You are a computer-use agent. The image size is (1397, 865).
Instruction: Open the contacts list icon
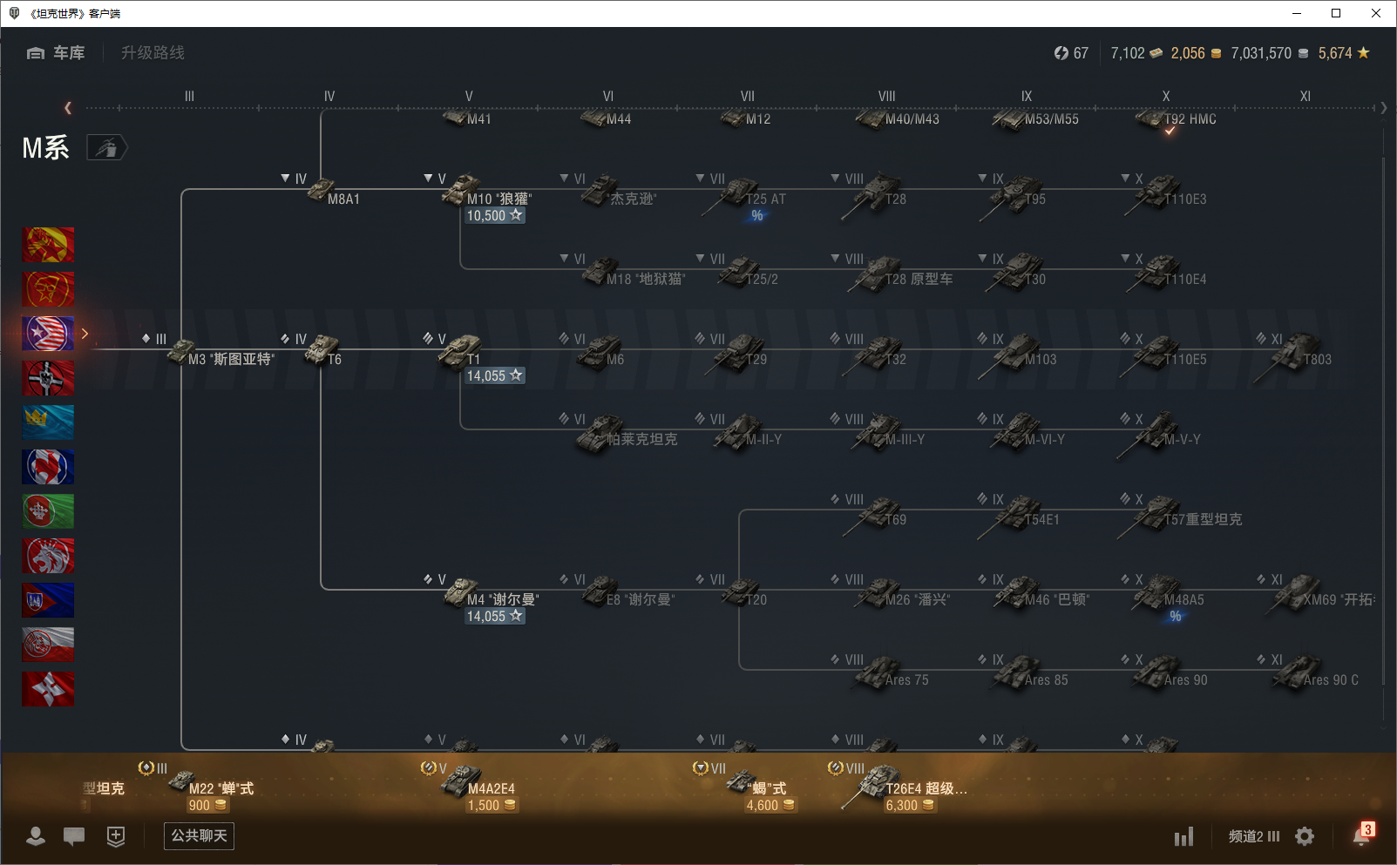coord(36,836)
